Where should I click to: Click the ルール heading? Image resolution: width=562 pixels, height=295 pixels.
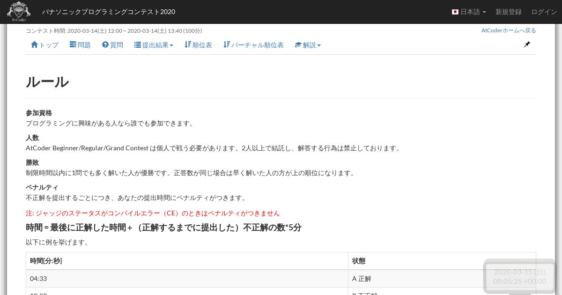(x=47, y=82)
